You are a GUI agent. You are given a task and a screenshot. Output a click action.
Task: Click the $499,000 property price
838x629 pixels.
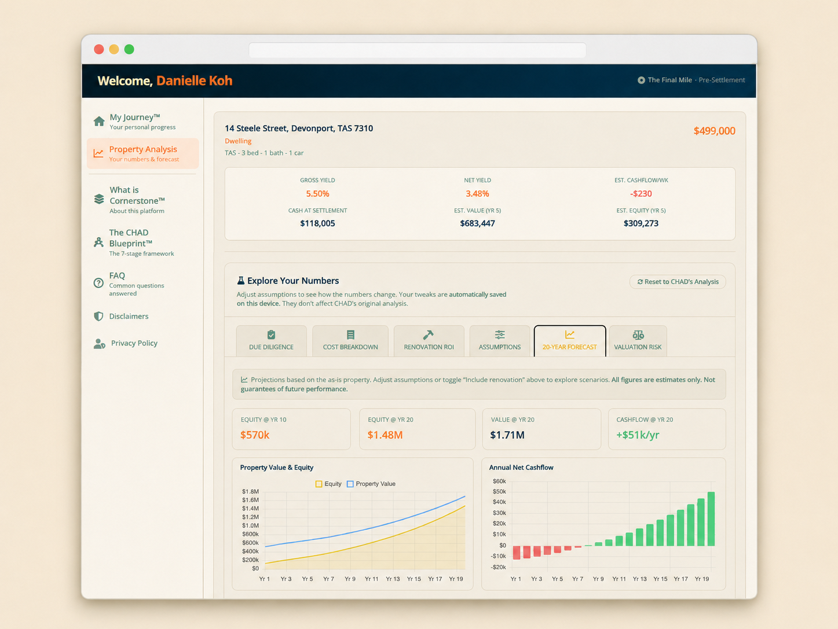point(714,131)
